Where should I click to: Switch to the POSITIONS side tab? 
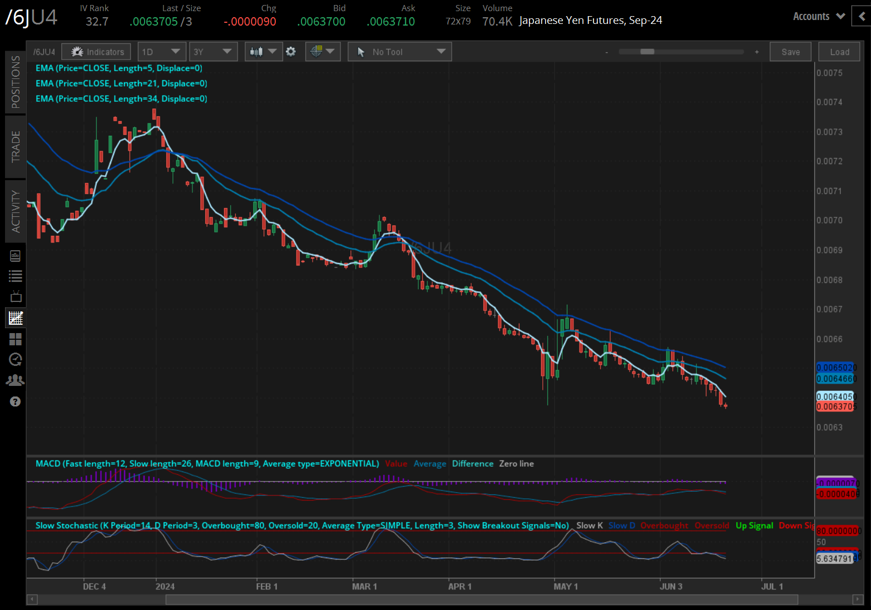pos(16,82)
